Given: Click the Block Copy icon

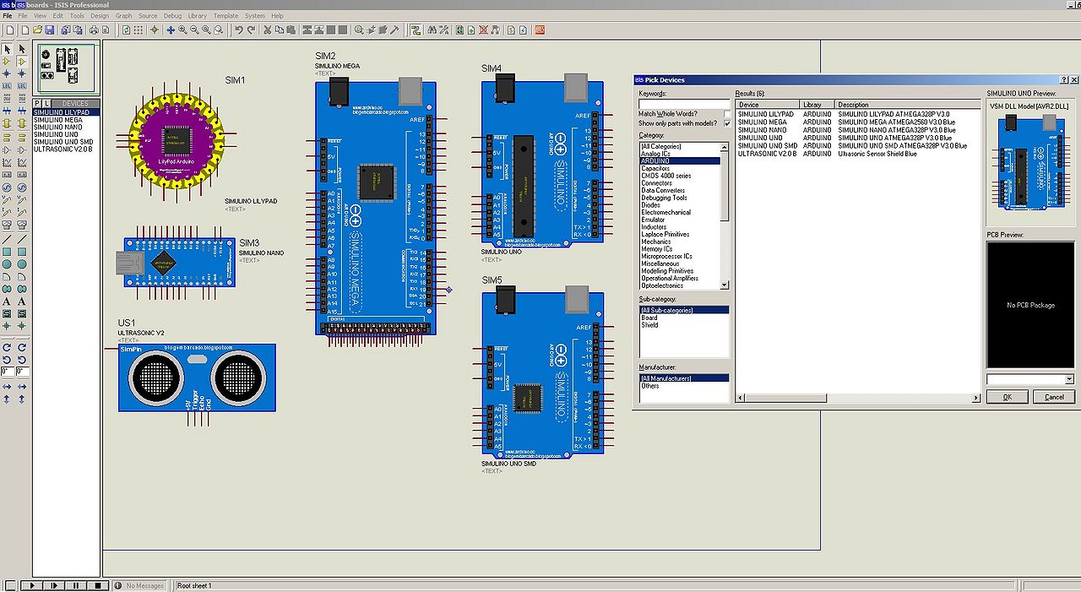Looking at the screenshot, I should click(x=307, y=30).
